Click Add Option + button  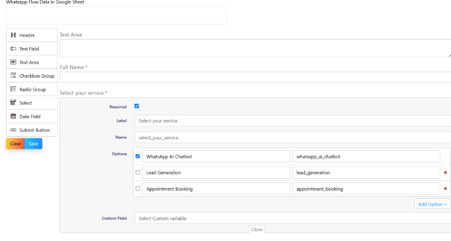tap(432, 204)
